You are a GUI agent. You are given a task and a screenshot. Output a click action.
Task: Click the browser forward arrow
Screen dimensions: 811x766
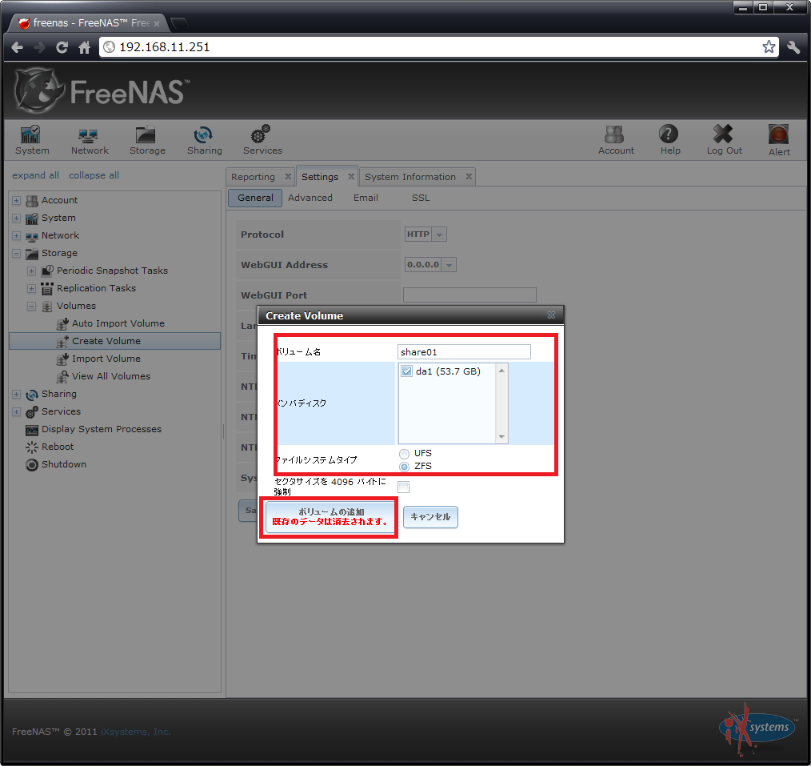[39, 47]
